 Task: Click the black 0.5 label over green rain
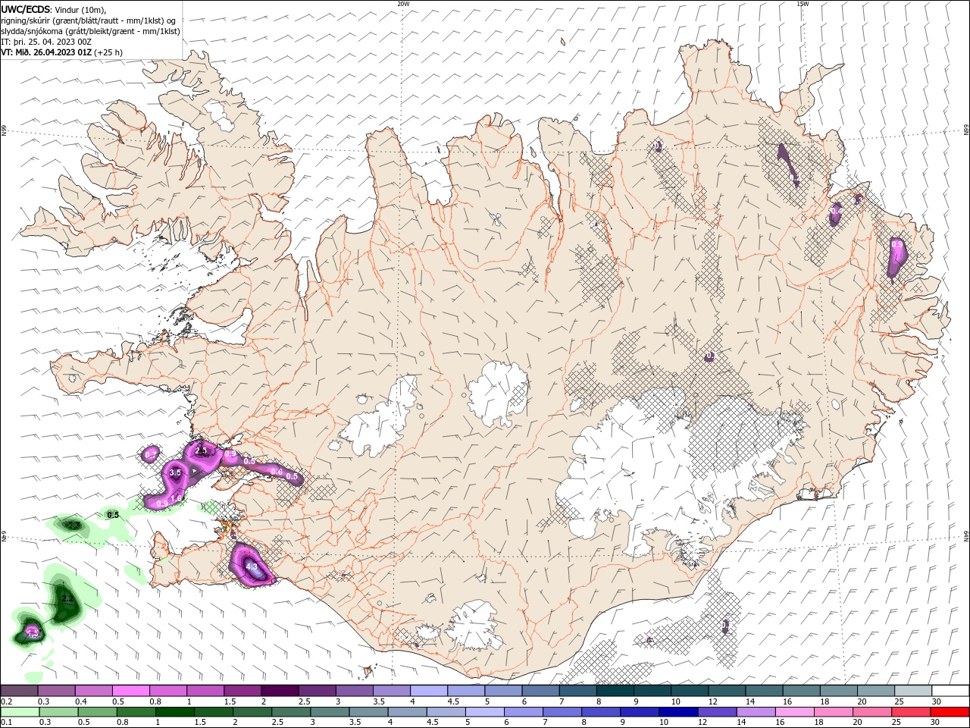(113, 515)
